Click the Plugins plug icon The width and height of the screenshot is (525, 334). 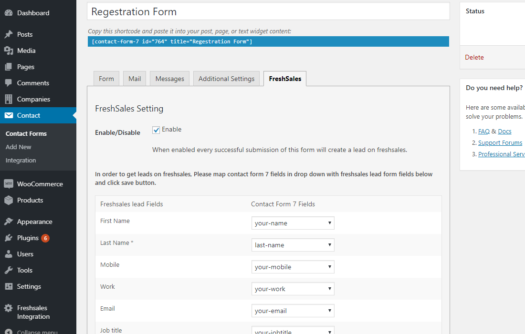[9, 238]
